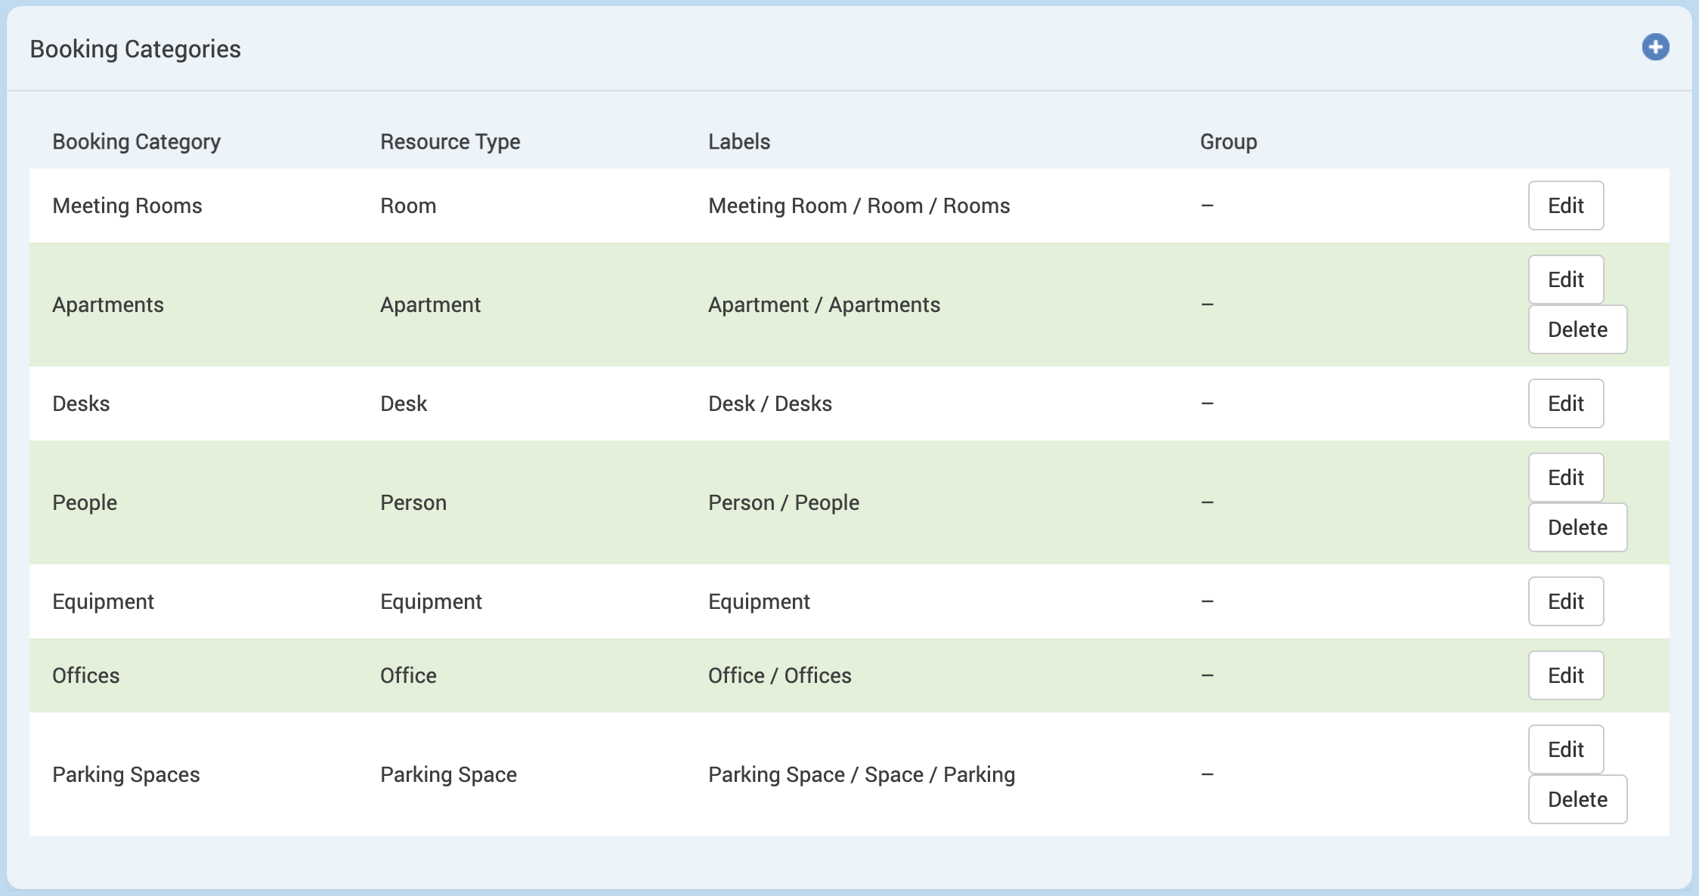Screen dimensions: 1699x896
Task: Delete the People booking category
Action: (1577, 527)
